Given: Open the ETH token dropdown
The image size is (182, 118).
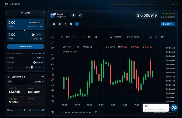Looking at the screenshot, I should tap(36, 35).
